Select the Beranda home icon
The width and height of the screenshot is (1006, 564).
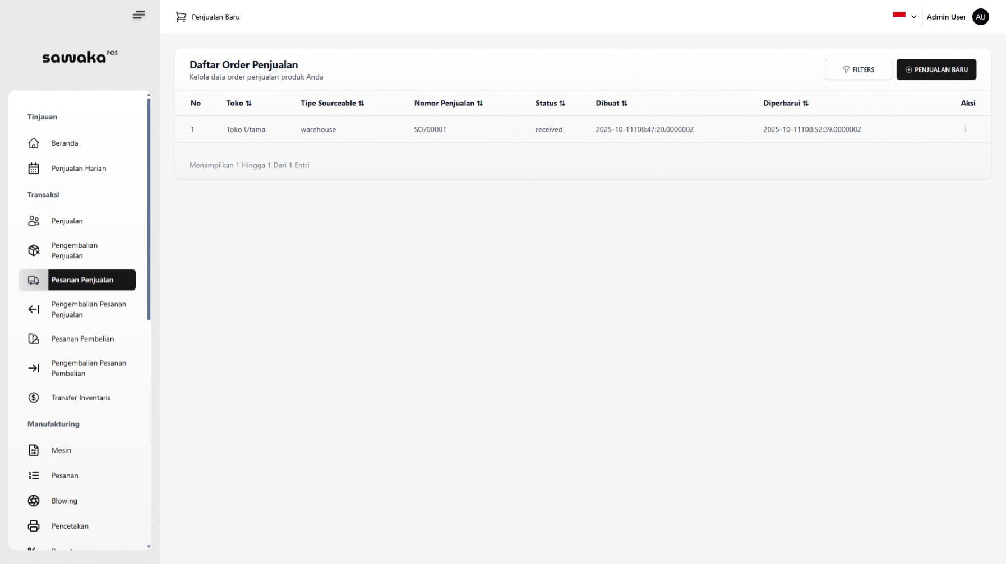[34, 143]
